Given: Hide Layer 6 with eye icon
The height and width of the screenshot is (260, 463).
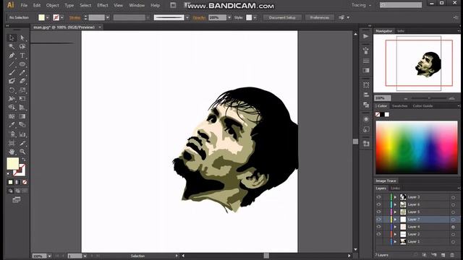Looking at the screenshot, I should click(x=378, y=204).
